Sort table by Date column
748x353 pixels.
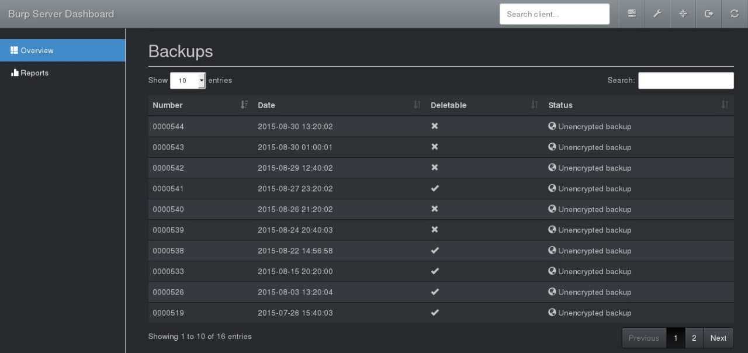pos(340,105)
